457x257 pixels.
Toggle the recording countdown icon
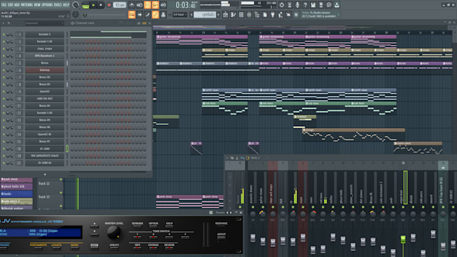(x=147, y=5)
